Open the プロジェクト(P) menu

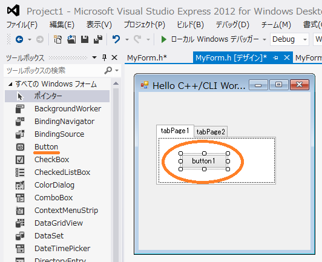click(145, 25)
